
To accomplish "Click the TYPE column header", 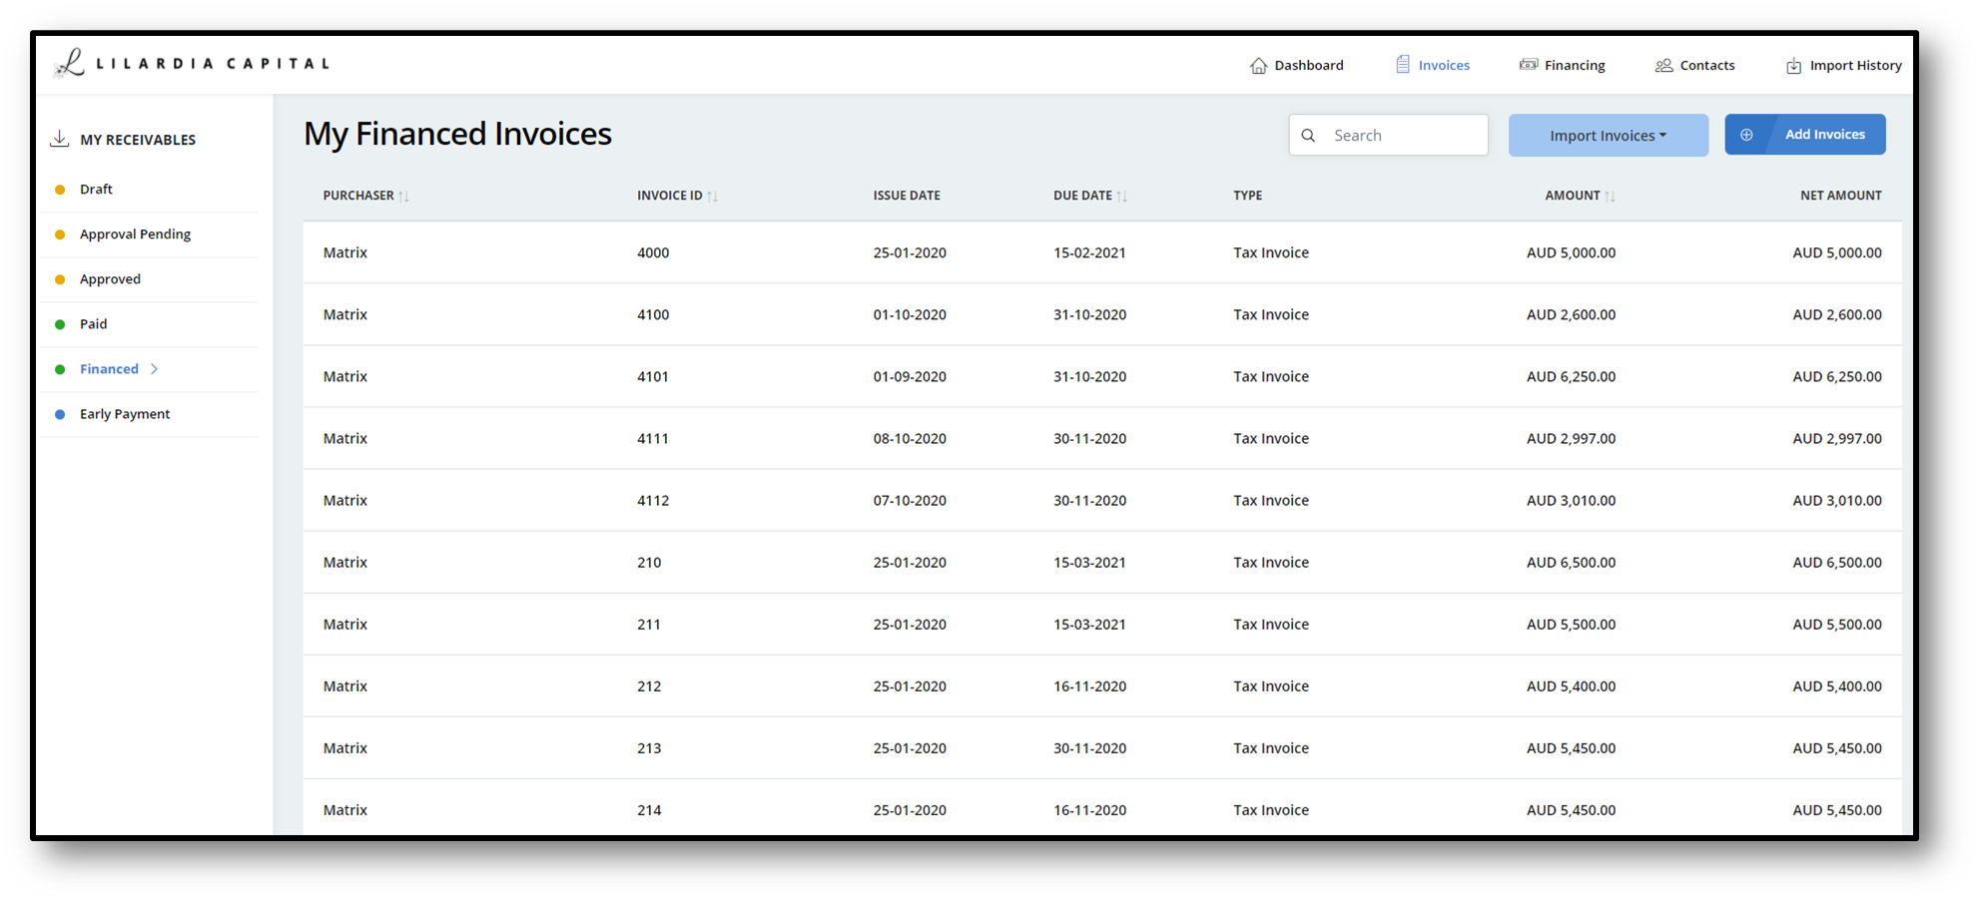I will click(x=1247, y=196).
